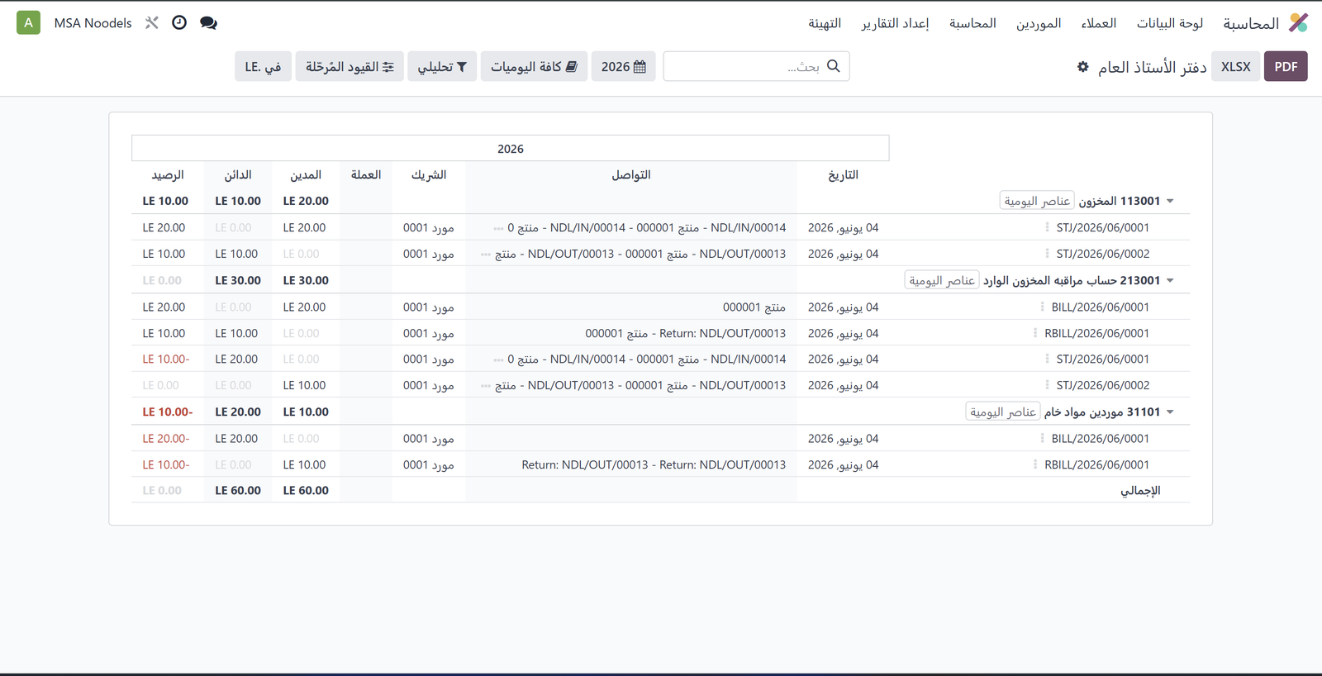Click عناصر اليومية button for account 113001

pos(1037,201)
